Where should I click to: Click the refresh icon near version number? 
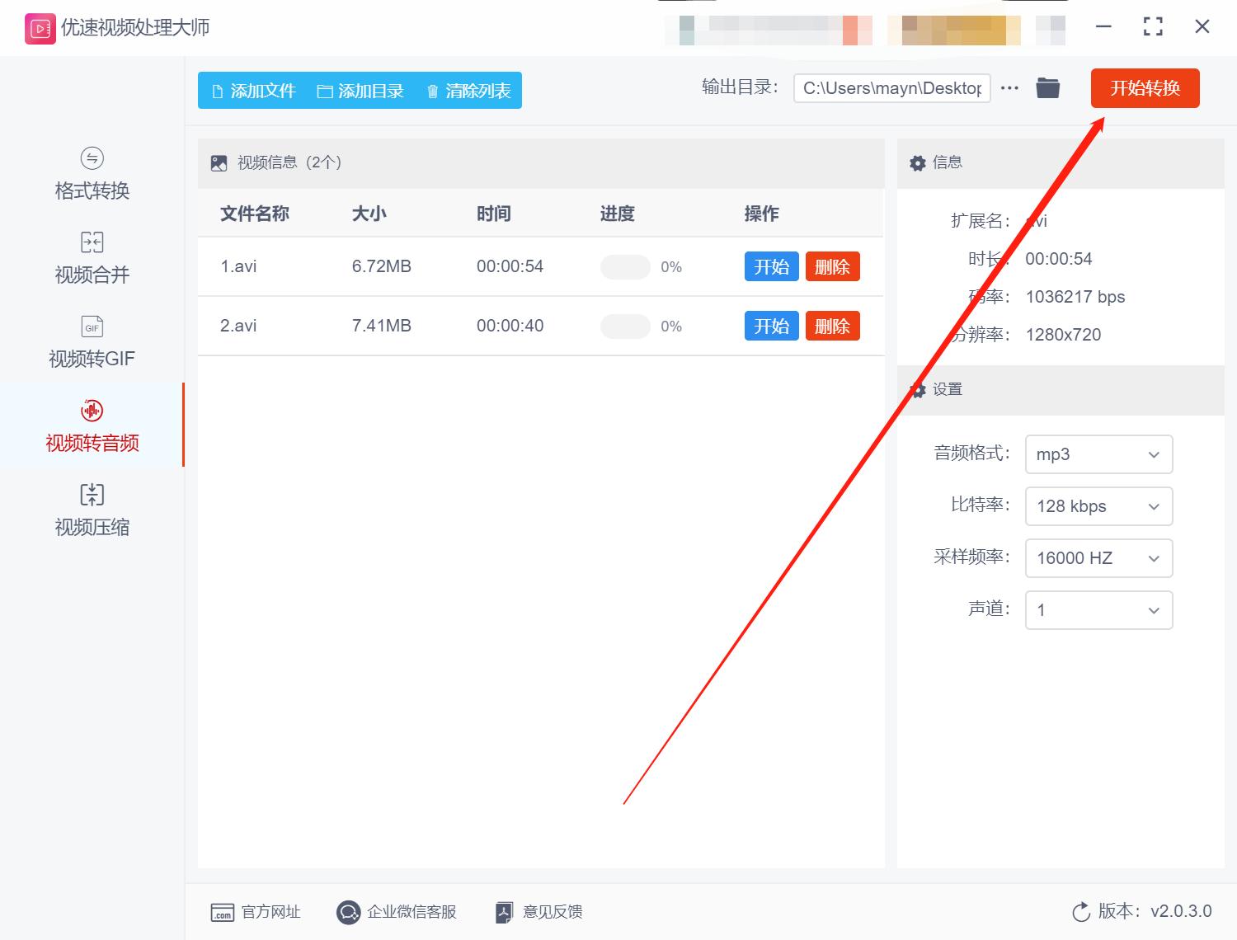point(1081,912)
